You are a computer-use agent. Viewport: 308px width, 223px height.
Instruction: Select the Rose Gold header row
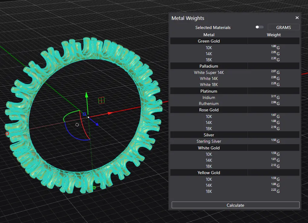tap(235, 110)
